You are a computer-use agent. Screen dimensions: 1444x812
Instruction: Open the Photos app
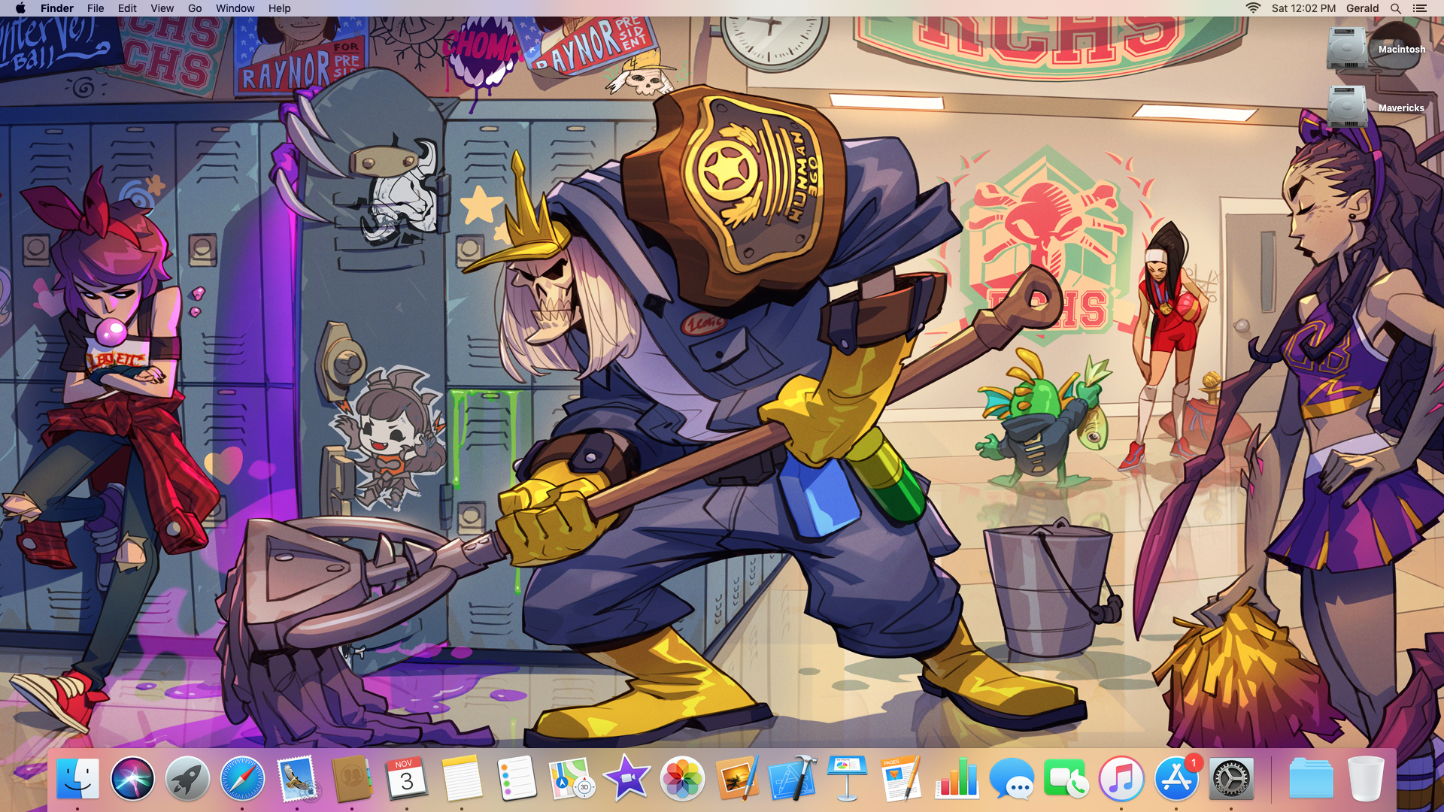(681, 778)
